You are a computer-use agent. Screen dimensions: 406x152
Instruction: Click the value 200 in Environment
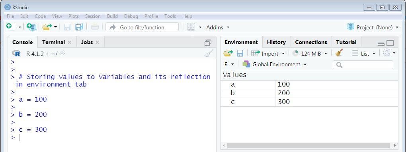click(283, 93)
